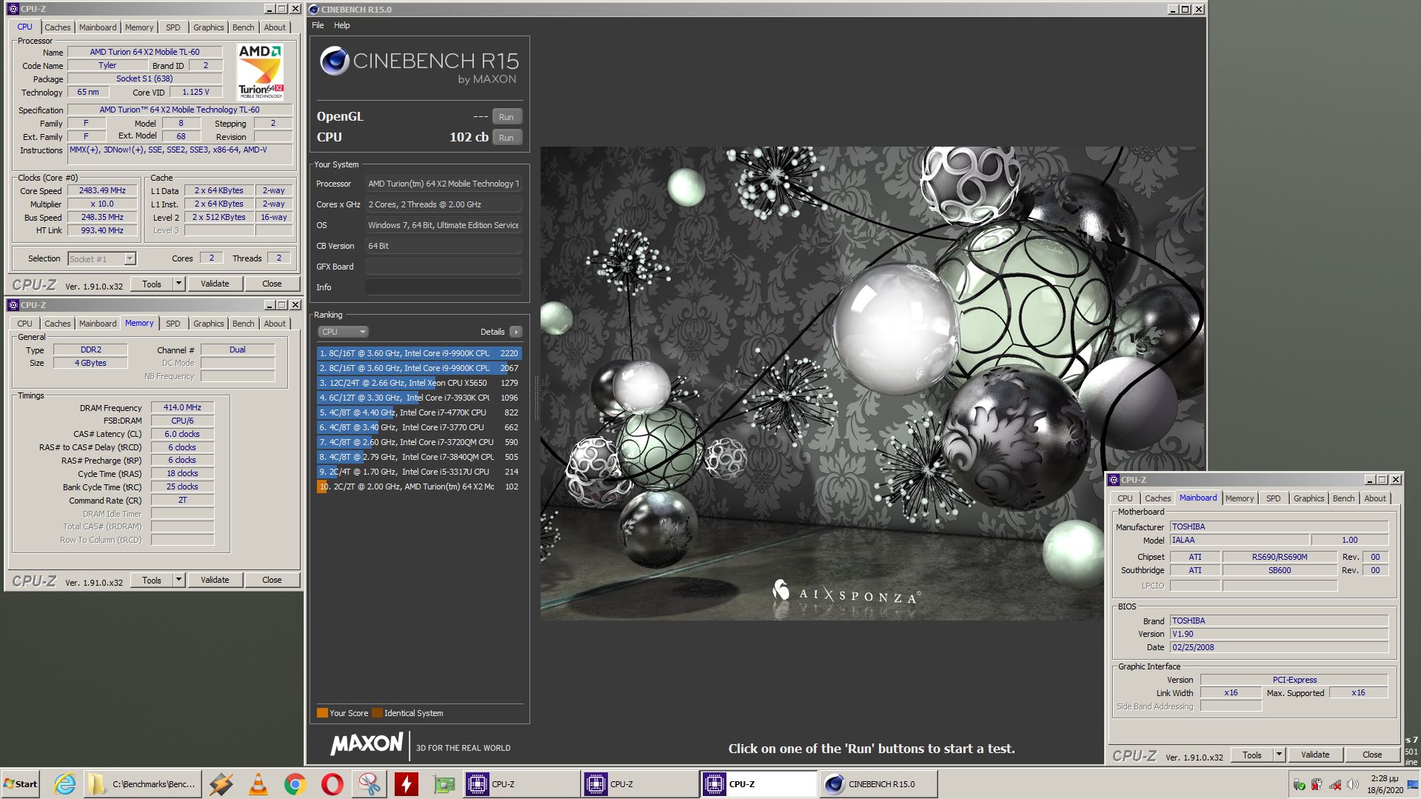Run the OpenGL benchmark
Image resolution: width=1421 pixels, height=799 pixels.
(506, 117)
